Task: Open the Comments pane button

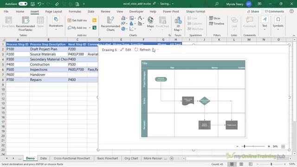Action: [x=274, y=11]
